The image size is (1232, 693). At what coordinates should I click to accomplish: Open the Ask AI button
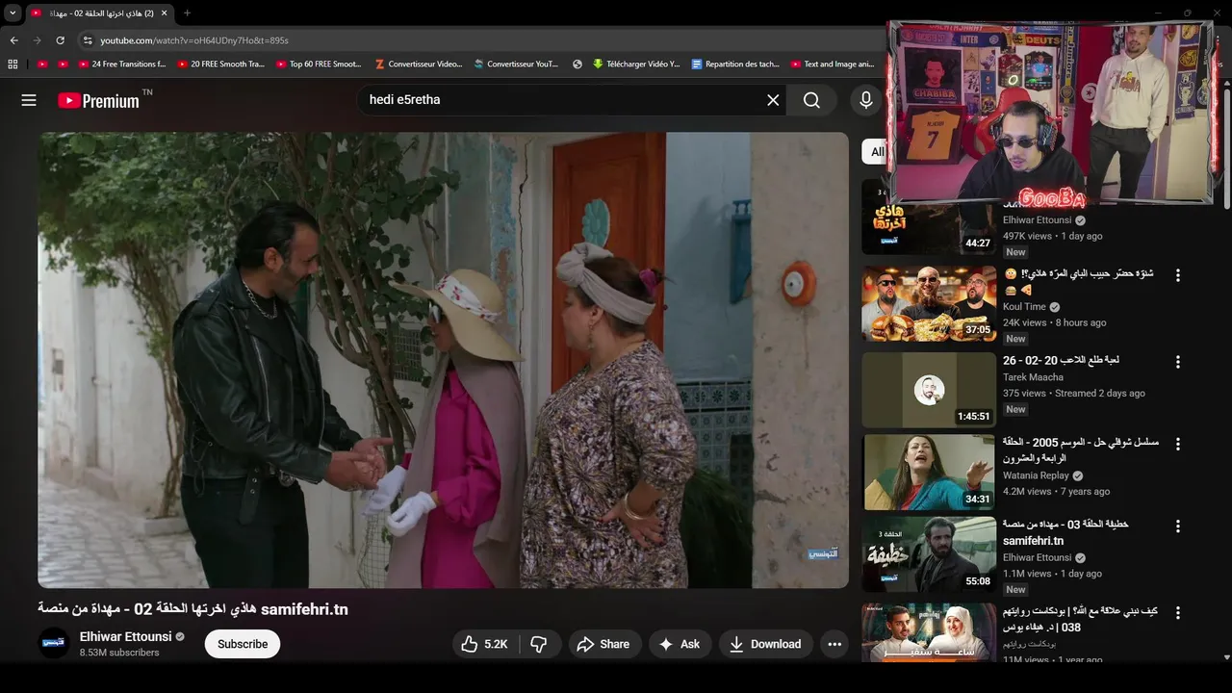(680, 644)
